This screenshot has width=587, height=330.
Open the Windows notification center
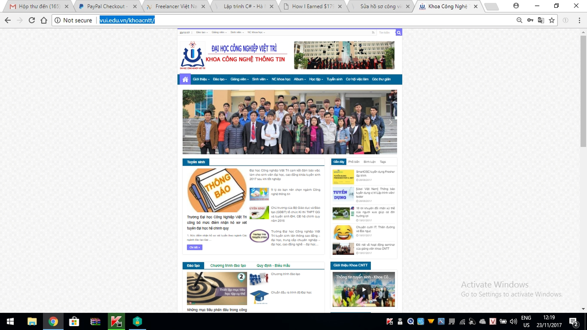573,321
